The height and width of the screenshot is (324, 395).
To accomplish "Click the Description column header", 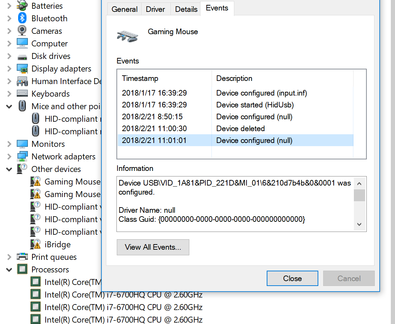I will point(283,78).
